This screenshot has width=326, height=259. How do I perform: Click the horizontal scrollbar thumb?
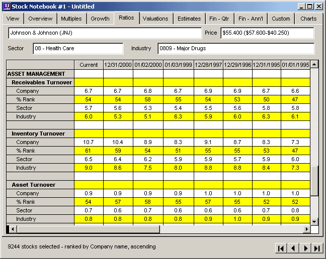tap(89, 229)
